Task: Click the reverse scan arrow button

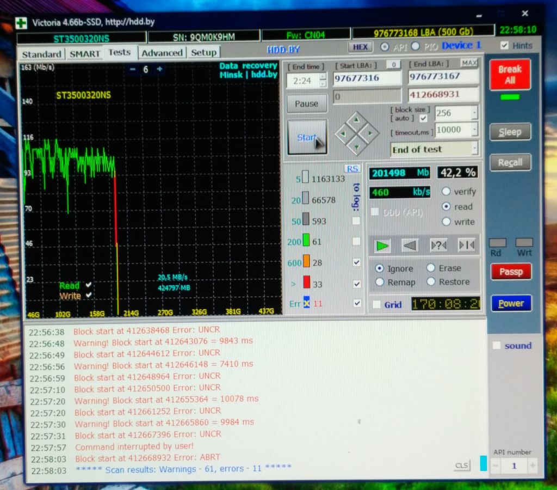Action: (x=410, y=246)
